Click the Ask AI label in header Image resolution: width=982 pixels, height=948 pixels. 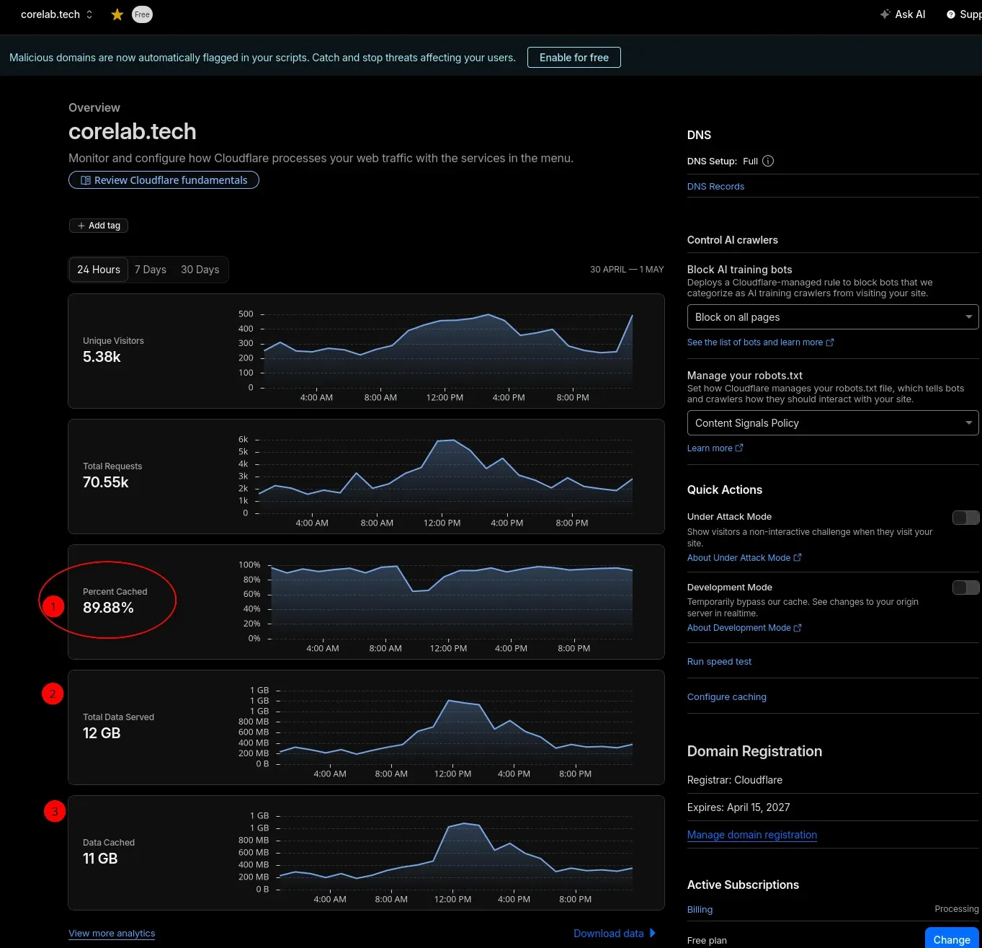[x=910, y=14]
